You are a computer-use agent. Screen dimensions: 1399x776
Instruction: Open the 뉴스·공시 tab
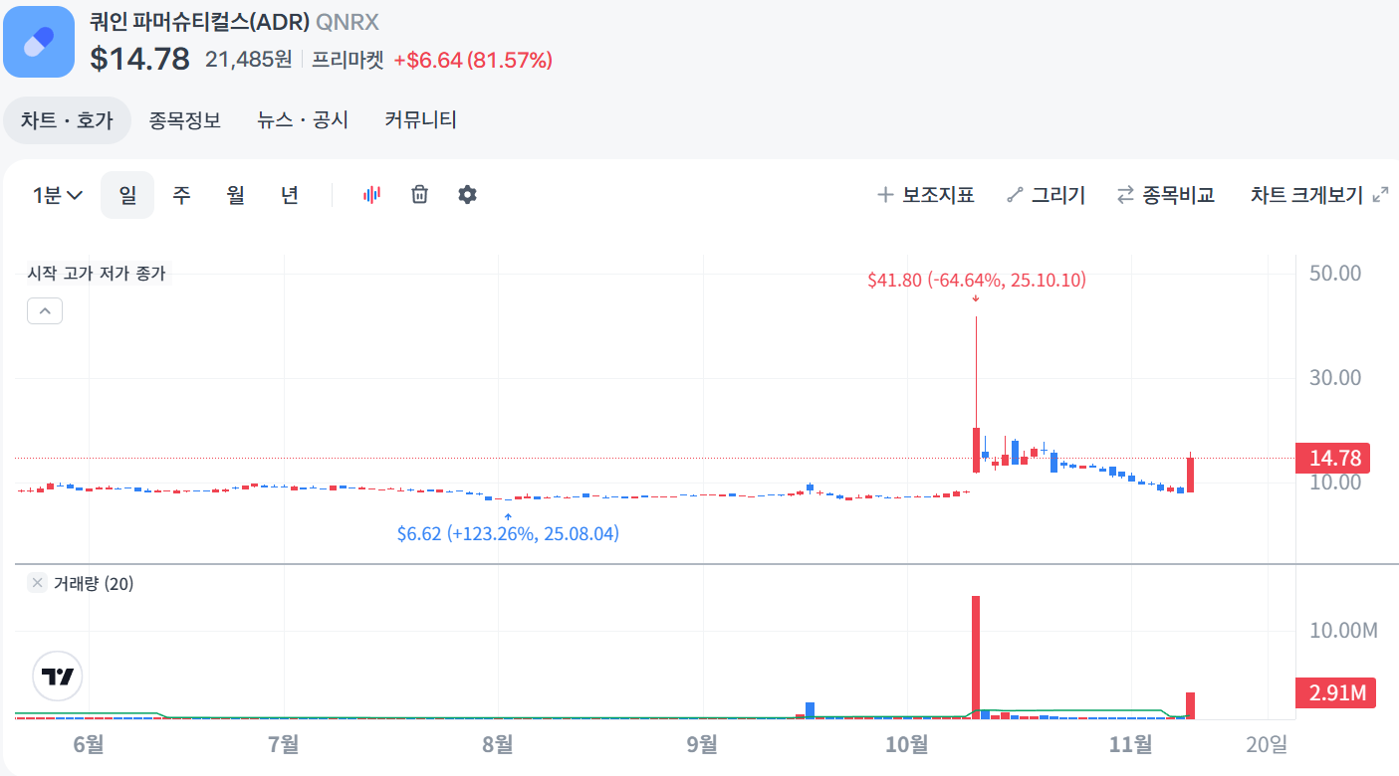(302, 119)
